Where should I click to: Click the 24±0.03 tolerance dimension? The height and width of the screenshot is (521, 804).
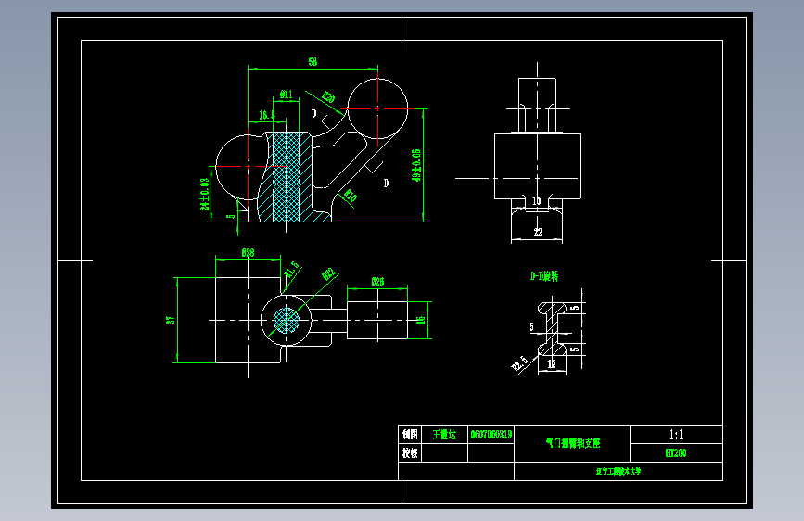[205, 195]
